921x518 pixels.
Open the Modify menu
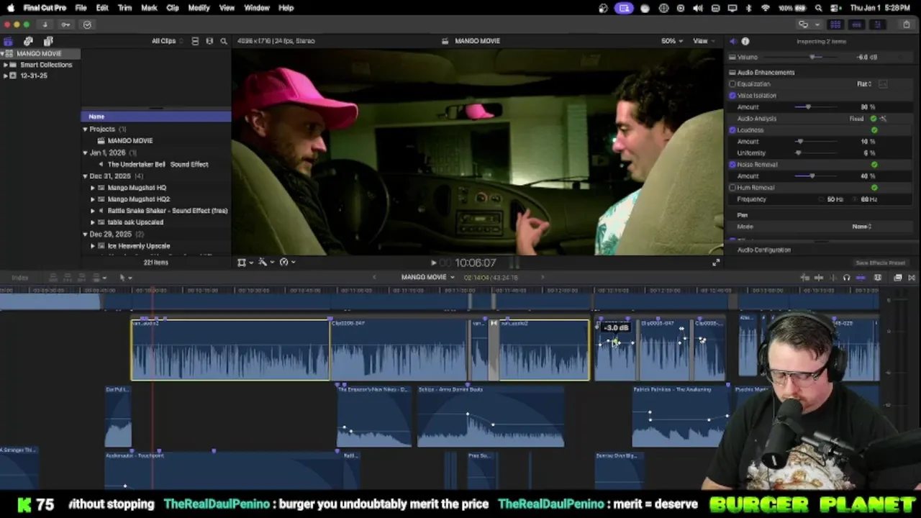(199, 8)
